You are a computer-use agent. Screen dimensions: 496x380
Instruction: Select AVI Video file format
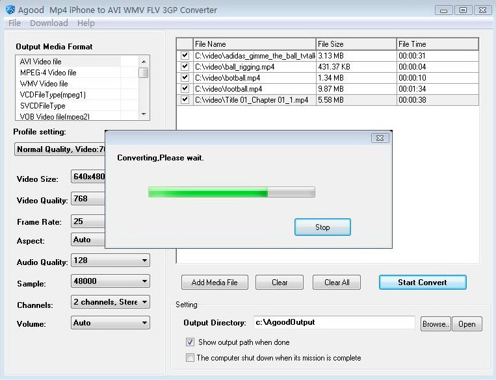pos(68,61)
